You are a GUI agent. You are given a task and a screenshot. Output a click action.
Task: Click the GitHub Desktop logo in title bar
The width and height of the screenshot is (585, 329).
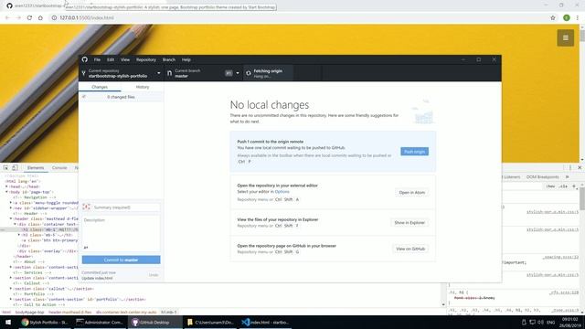coord(85,59)
